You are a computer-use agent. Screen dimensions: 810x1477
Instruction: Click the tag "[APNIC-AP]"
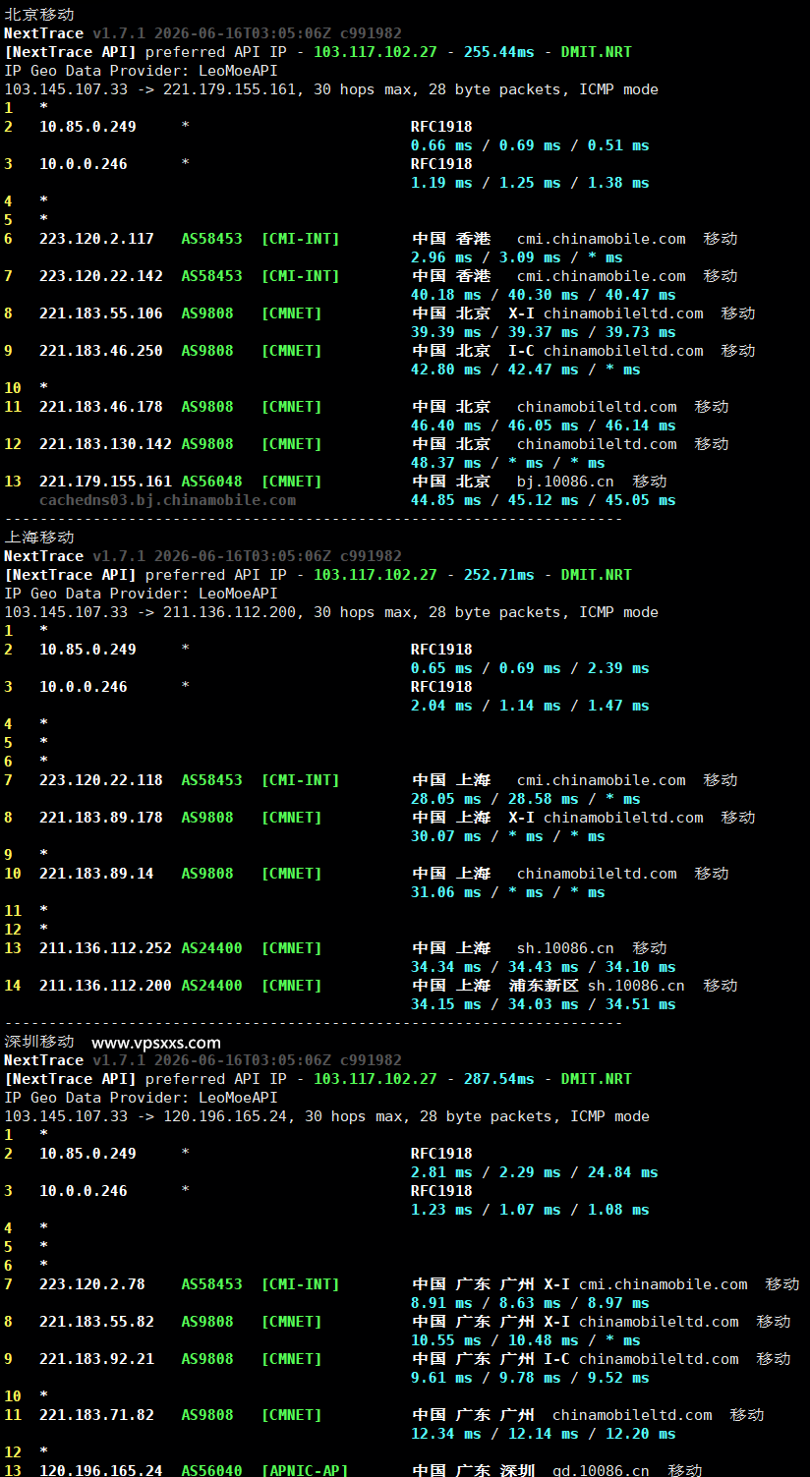[x=305, y=1471]
